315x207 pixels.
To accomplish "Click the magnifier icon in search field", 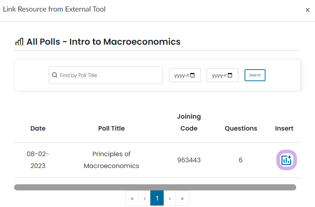I will pyautogui.click(x=55, y=75).
